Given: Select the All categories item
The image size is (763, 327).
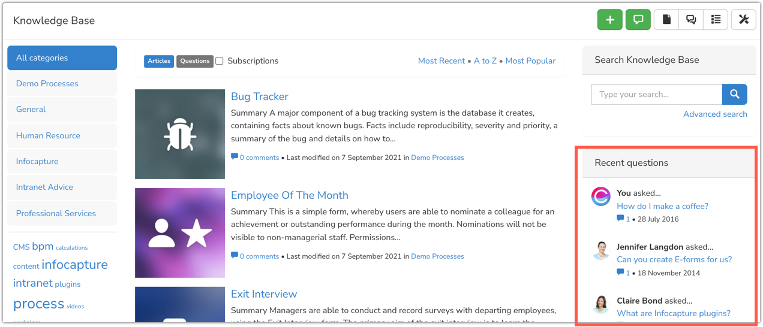Looking at the screenshot, I should pos(62,58).
